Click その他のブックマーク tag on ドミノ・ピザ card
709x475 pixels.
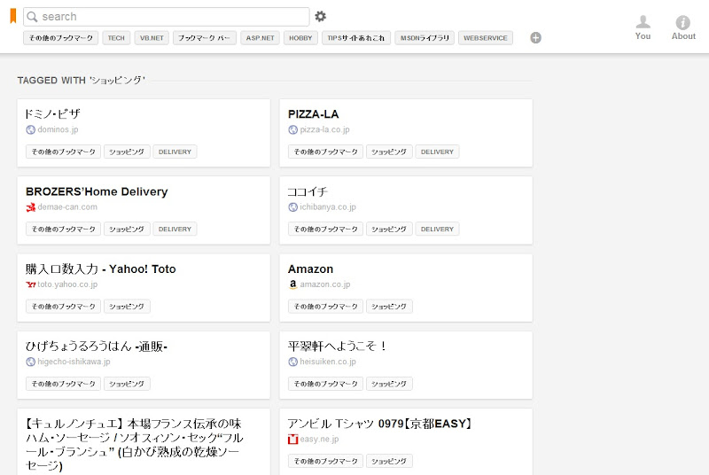pos(63,152)
